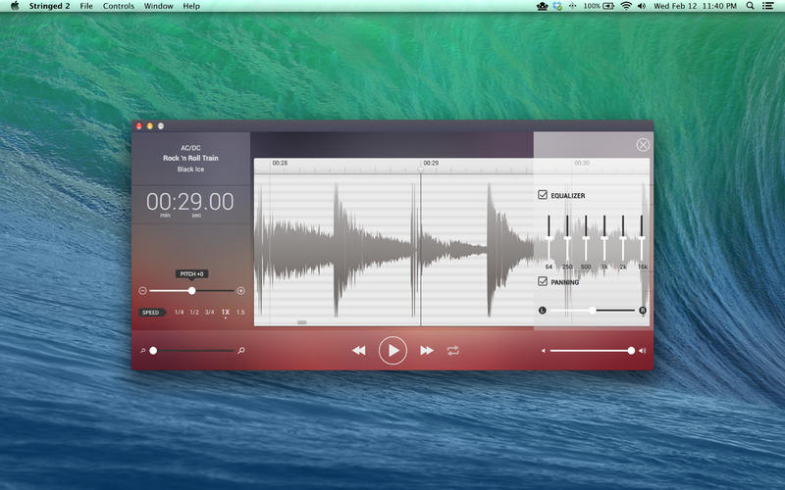Click the 250 Hz equalizer slider

pyautogui.click(x=567, y=238)
